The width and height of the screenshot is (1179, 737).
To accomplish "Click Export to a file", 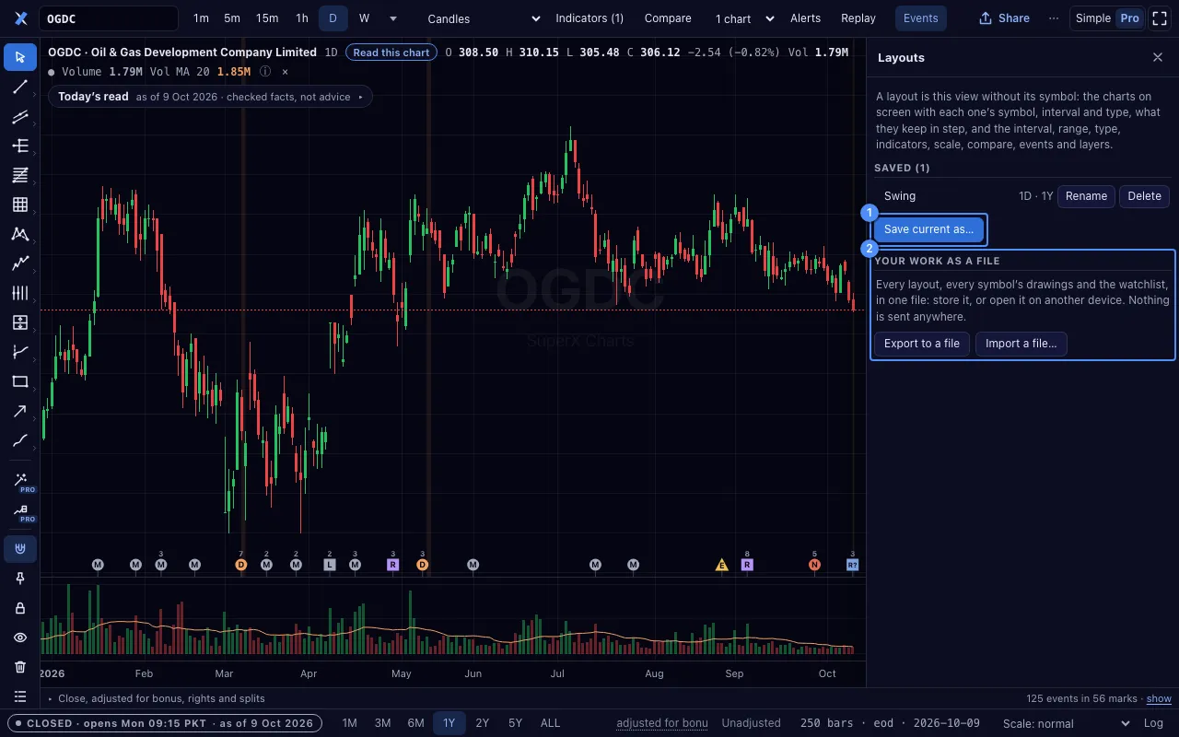I will click(x=921, y=344).
